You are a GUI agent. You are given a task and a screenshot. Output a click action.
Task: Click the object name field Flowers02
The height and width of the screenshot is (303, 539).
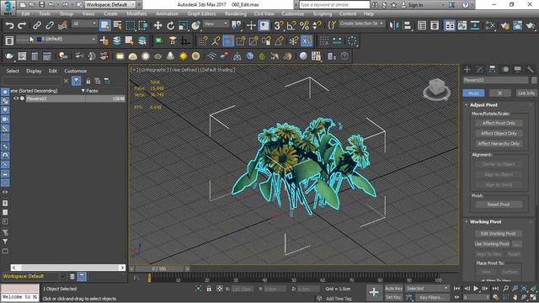(x=495, y=80)
